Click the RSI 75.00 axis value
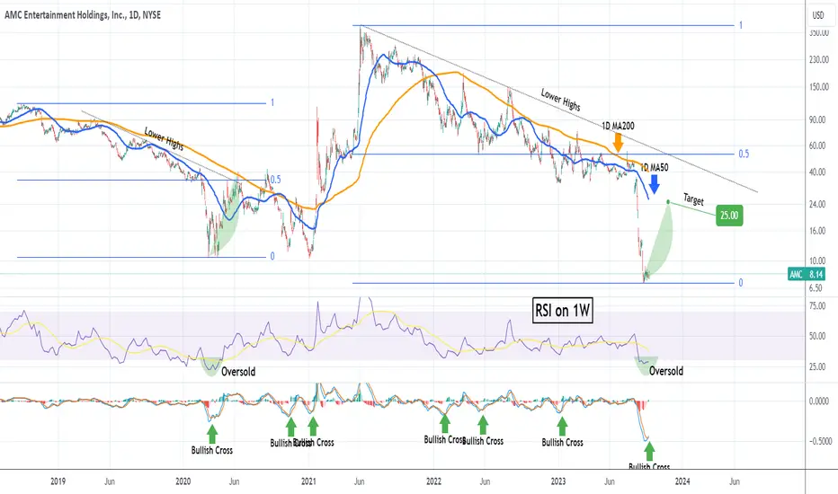Screen dimensions: 838x494 (x=817, y=306)
